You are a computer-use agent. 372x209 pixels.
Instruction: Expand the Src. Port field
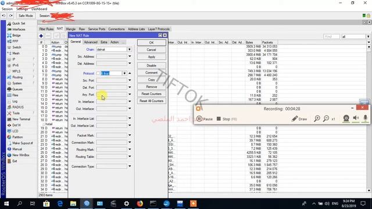[130, 80]
